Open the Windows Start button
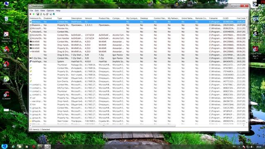Screen dimensions: 265x149 pos(5,146)
